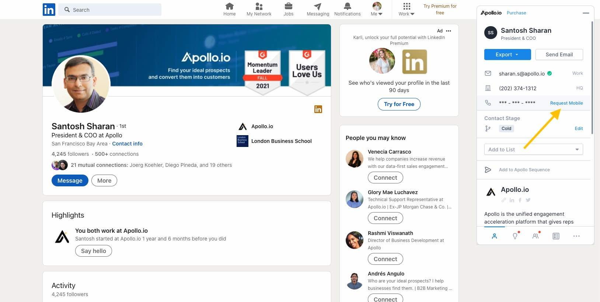Open the Me profile menu
The width and height of the screenshot is (600, 302).
click(377, 10)
